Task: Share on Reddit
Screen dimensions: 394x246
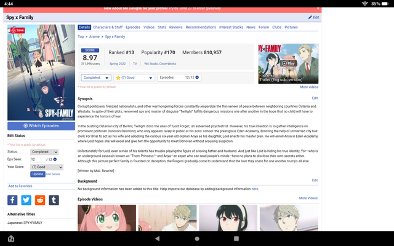Action: pyautogui.click(x=40, y=200)
